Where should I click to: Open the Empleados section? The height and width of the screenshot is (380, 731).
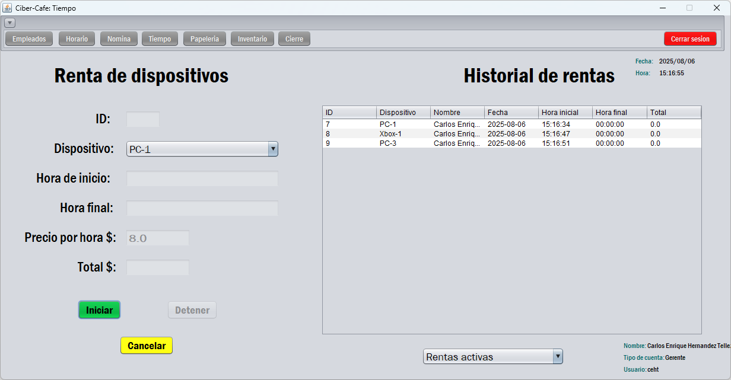tap(29, 39)
